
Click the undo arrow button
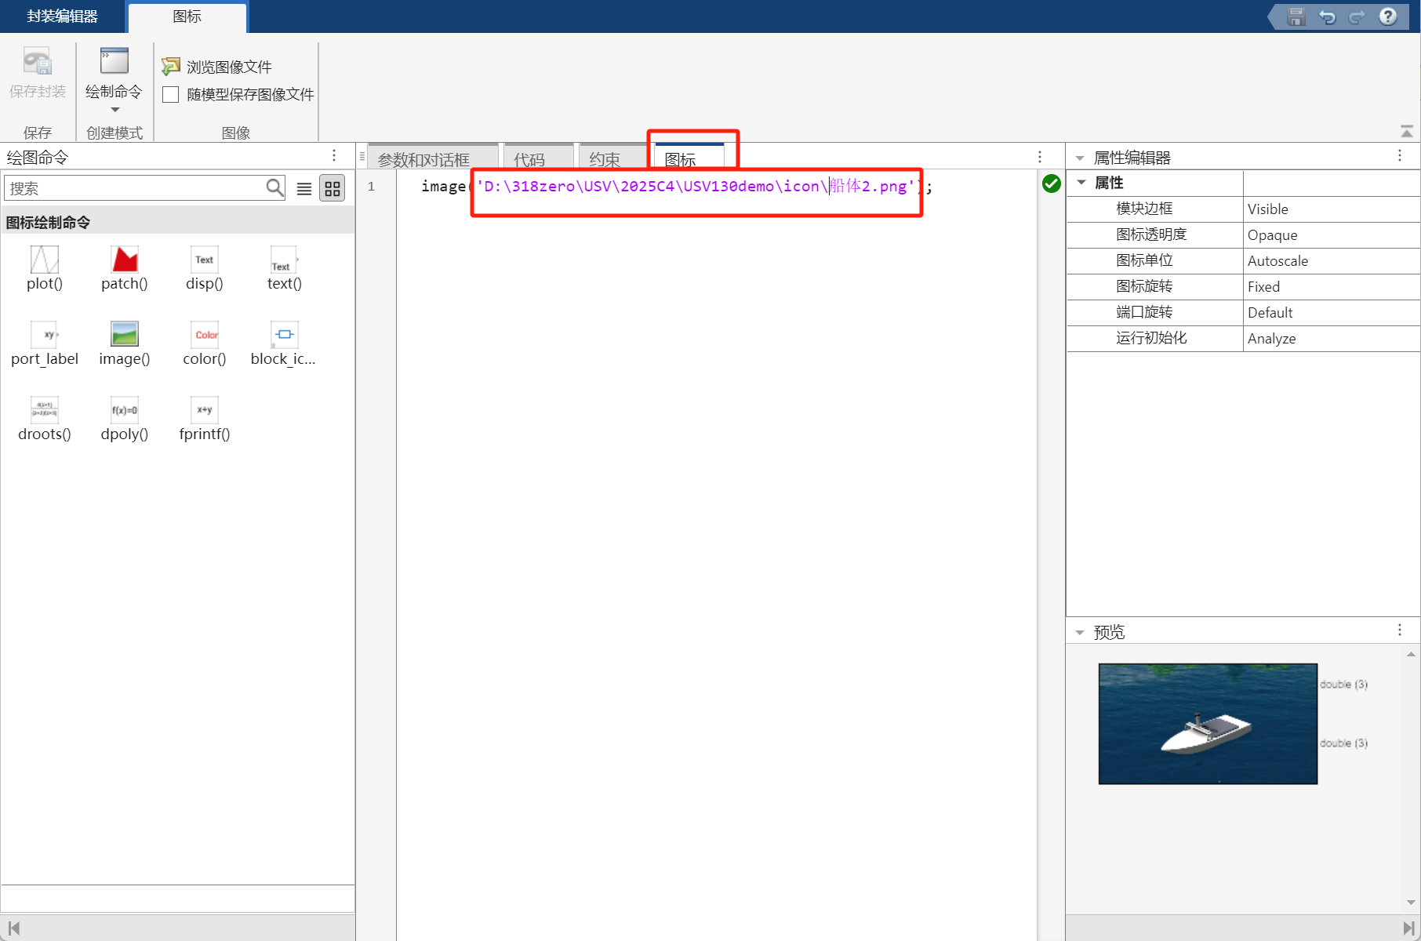[x=1326, y=16]
